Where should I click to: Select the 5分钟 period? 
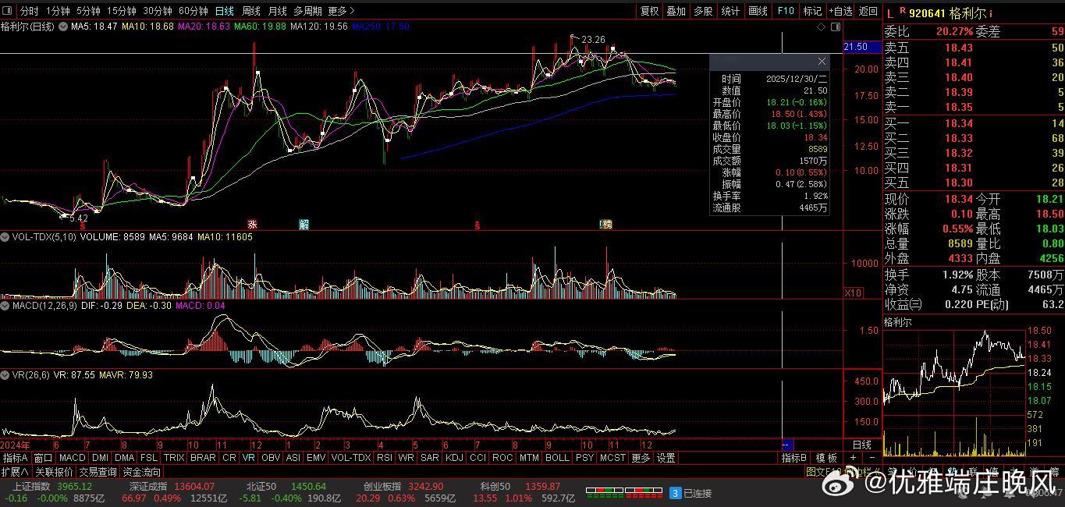click(88, 11)
